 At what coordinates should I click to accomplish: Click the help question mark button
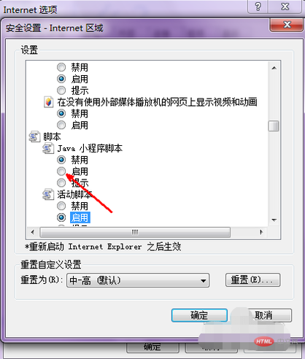(x=258, y=7)
